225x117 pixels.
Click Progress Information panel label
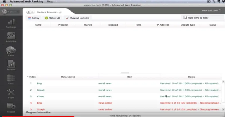coord(38,113)
